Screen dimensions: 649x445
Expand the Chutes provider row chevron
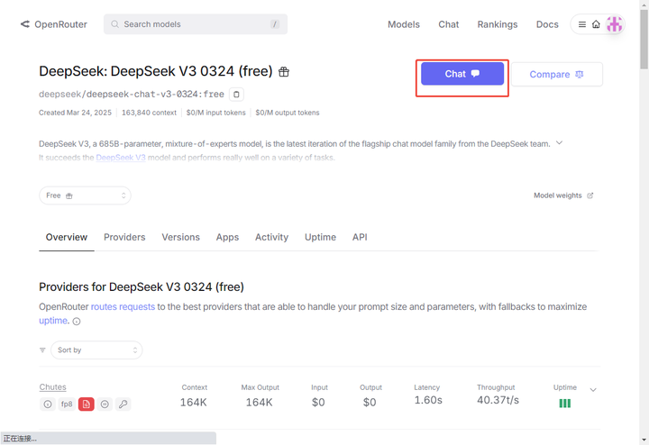pyautogui.click(x=593, y=390)
